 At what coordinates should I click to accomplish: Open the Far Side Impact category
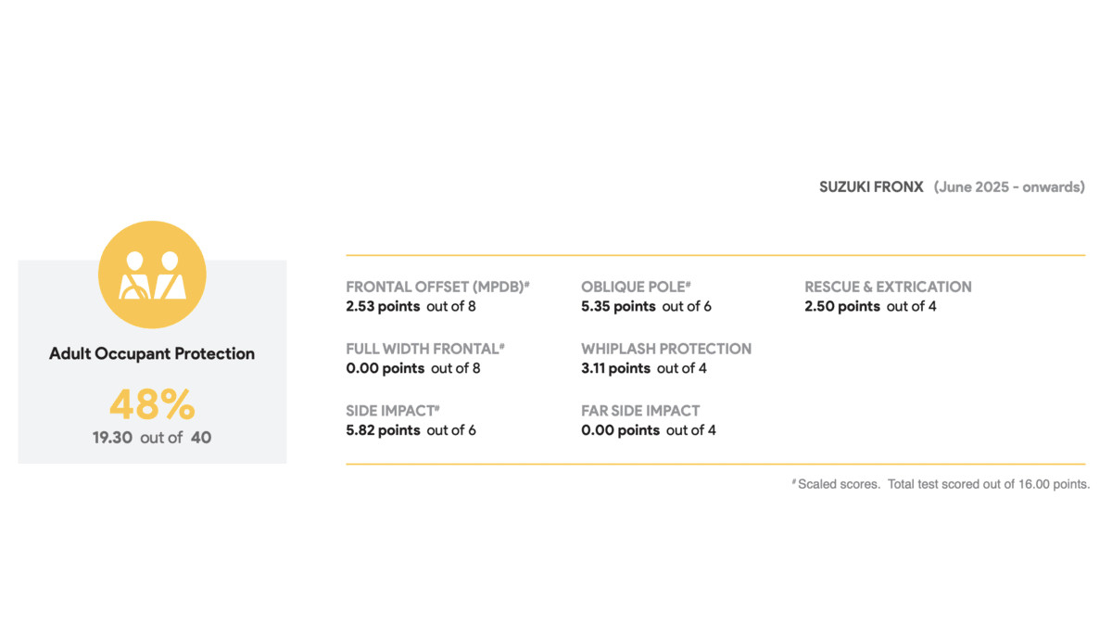640,410
